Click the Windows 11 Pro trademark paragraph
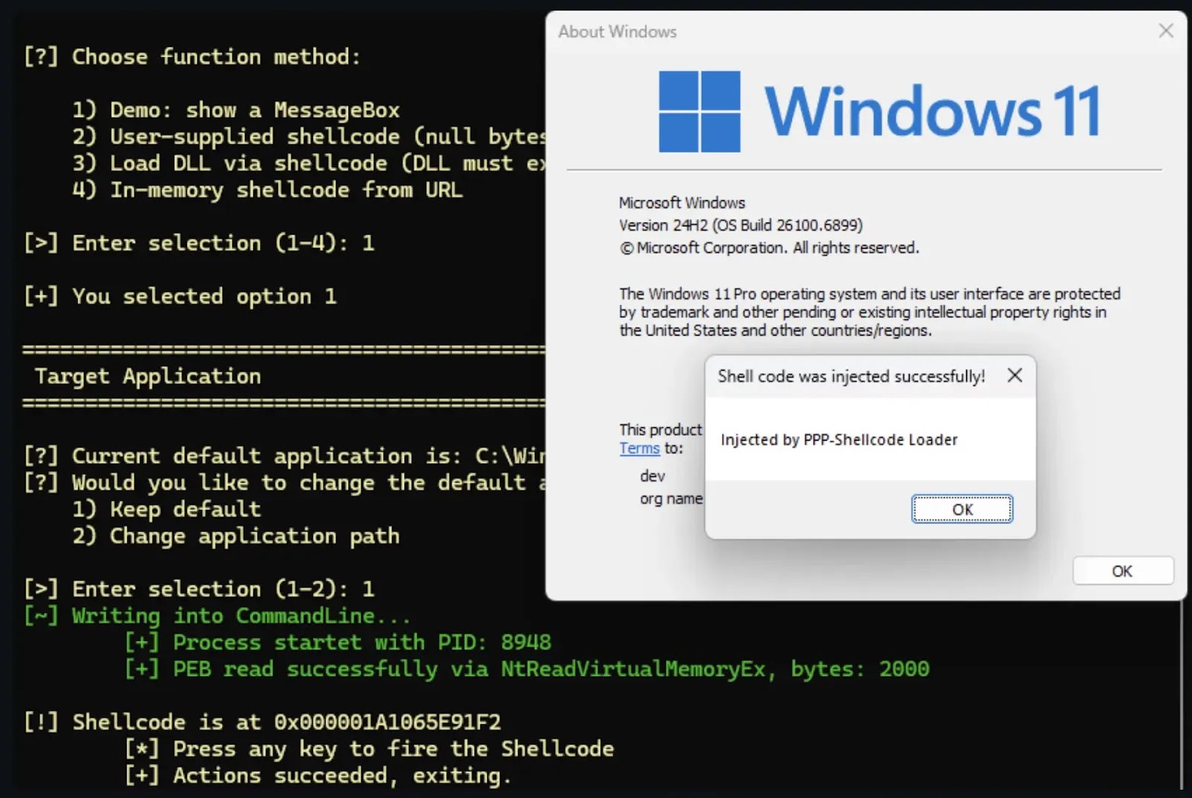 tap(869, 312)
